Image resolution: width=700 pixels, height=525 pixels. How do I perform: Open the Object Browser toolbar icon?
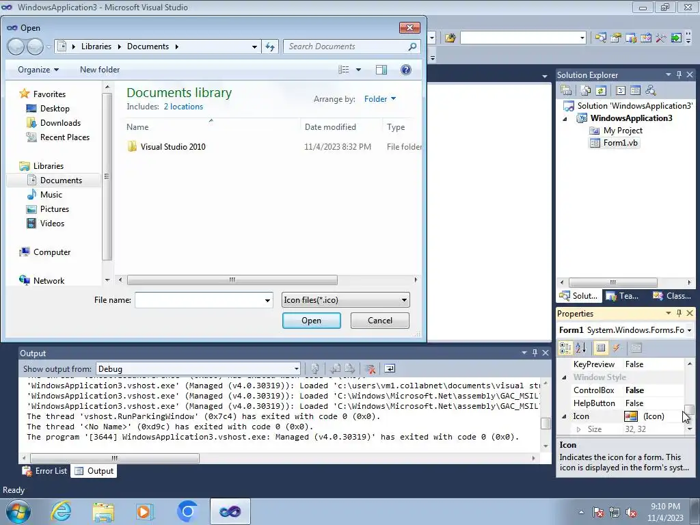tap(631, 38)
